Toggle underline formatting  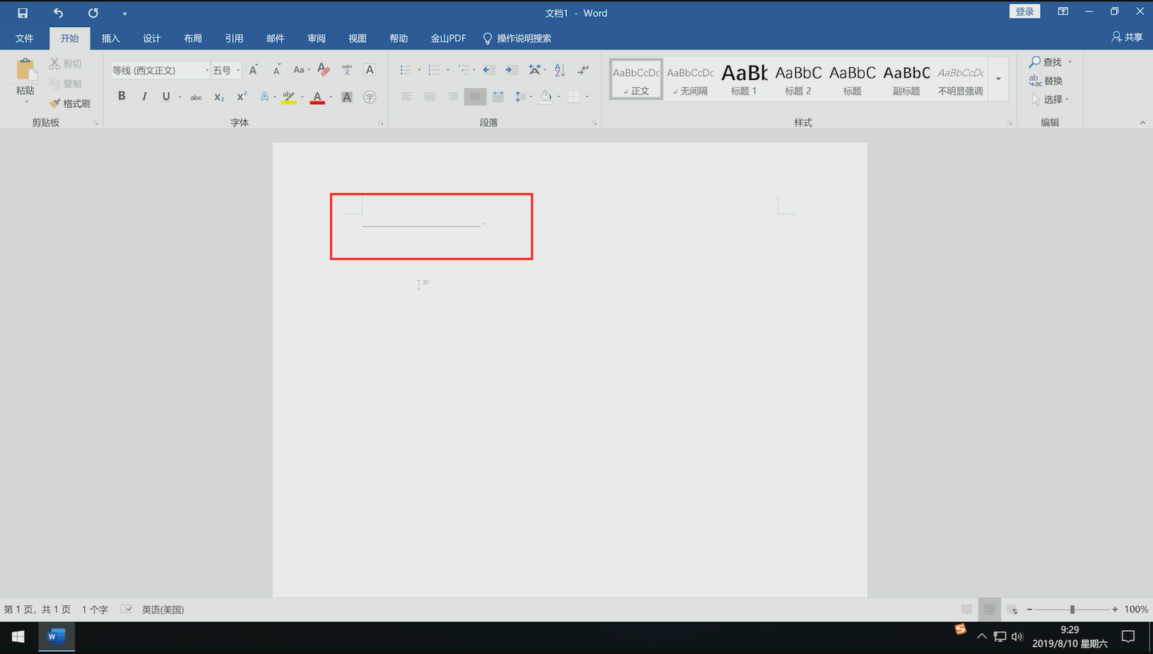[x=166, y=97]
